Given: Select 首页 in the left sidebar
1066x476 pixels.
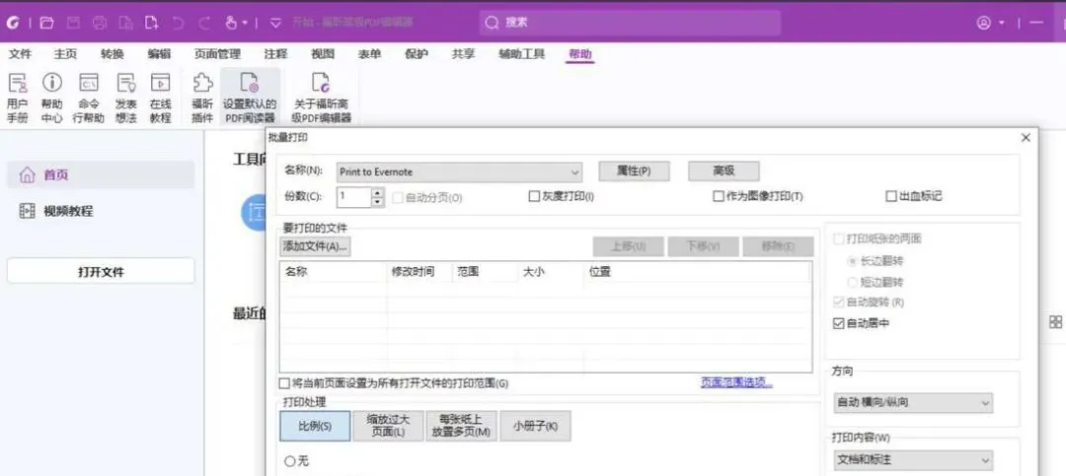Looking at the screenshot, I should coord(101,175).
